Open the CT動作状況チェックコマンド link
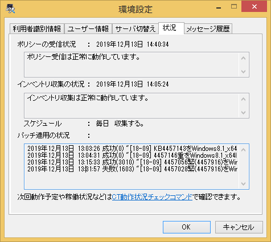Screen dimensions: 271x242 point(152,197)
